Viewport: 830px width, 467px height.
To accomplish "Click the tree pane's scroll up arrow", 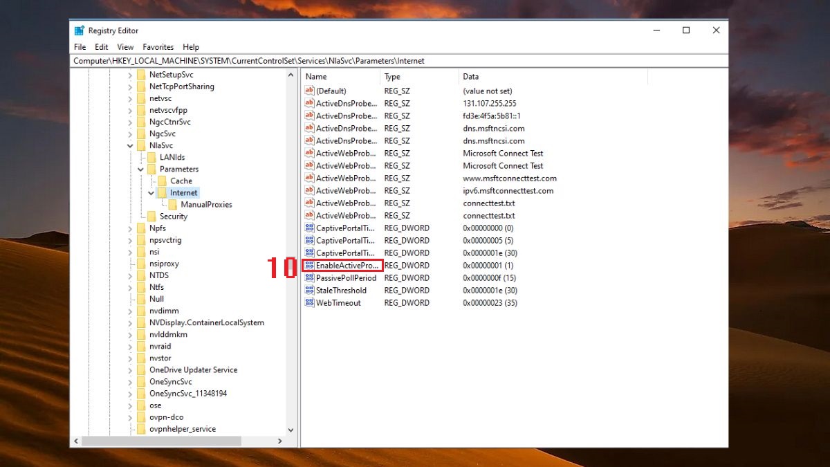I will point(290,75).
